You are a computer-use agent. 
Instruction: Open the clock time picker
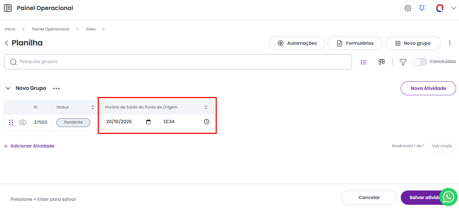206,122
